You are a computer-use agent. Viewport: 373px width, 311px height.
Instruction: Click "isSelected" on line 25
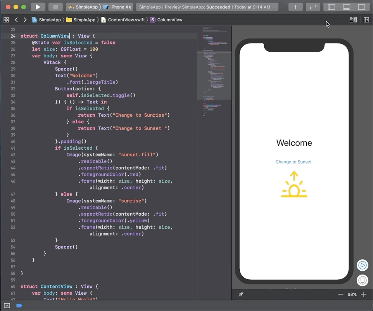tap(78, 43)
